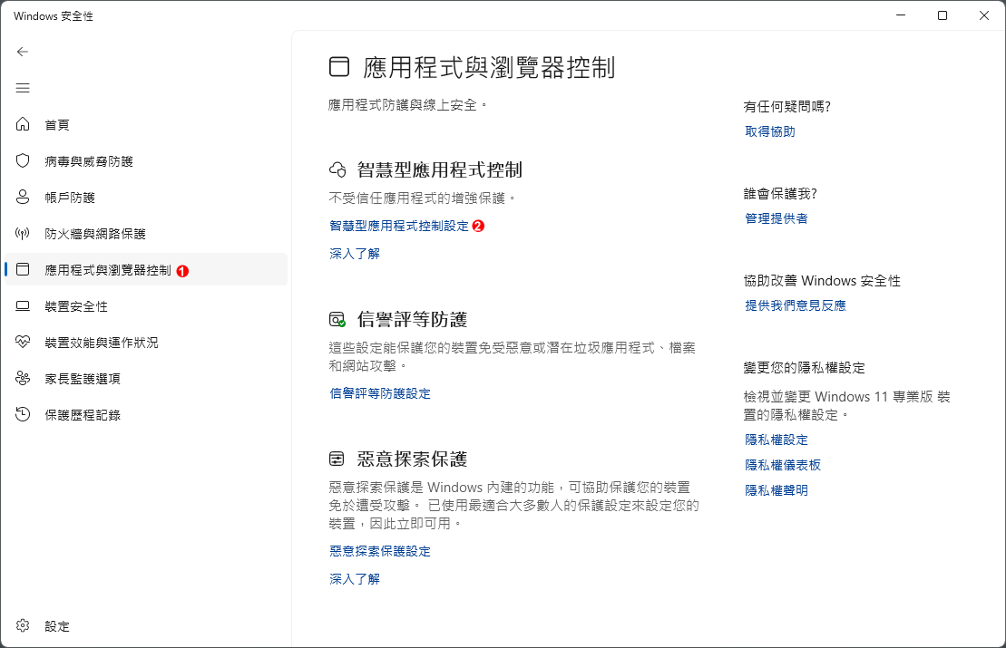Open 隱私權儀表板 link
Image resolution: width=1006 pixels, height=648 pixels.
click(x=783, y=465)
